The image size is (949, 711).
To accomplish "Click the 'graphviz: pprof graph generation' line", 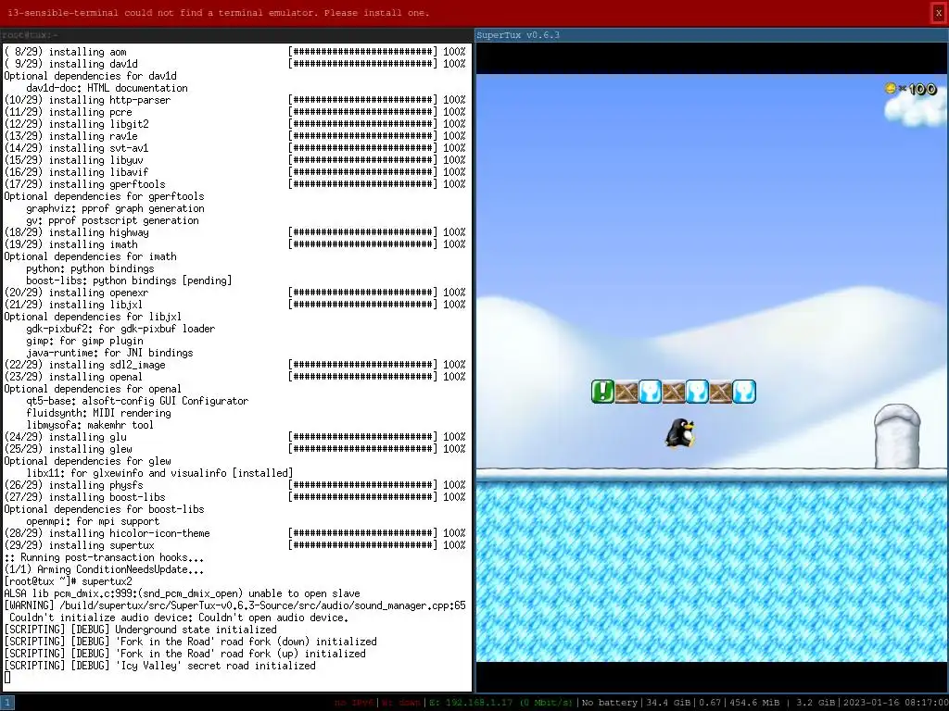I will [115, 208].
